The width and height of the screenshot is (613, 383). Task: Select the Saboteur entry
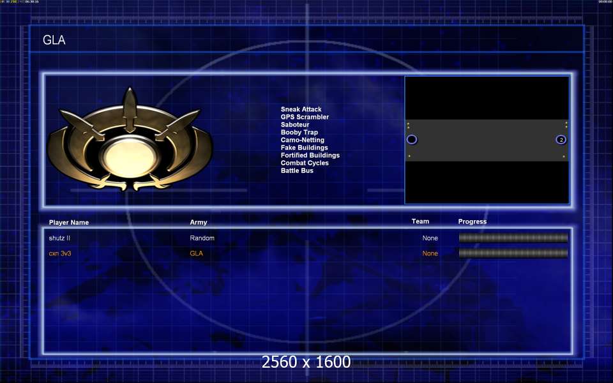[x=295, y=124]
